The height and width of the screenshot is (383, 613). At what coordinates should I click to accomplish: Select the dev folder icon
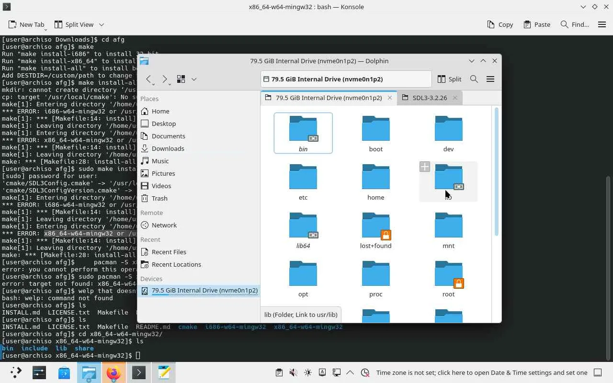449,129
